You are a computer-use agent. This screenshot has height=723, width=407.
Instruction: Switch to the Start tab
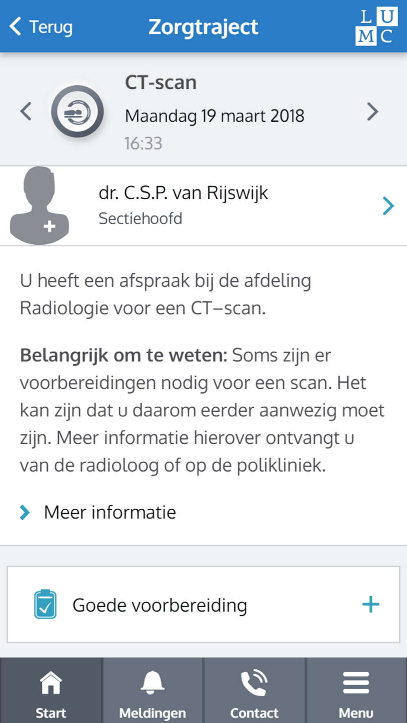coord(51,713)
